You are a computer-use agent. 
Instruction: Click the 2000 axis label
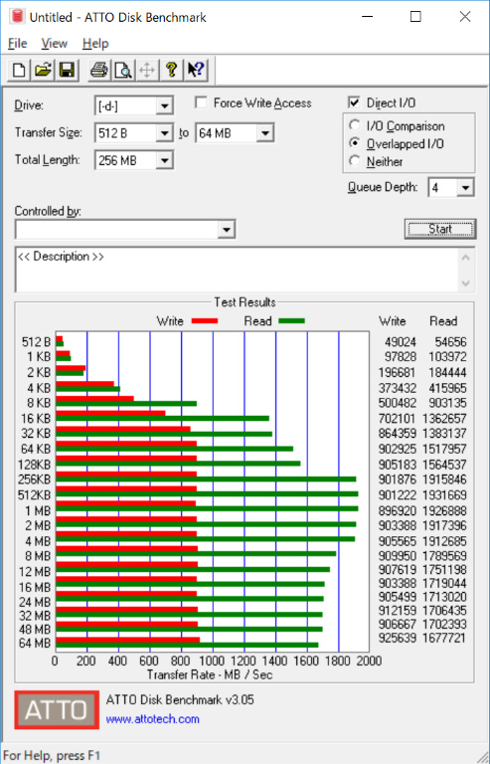(x=367, y=661)
